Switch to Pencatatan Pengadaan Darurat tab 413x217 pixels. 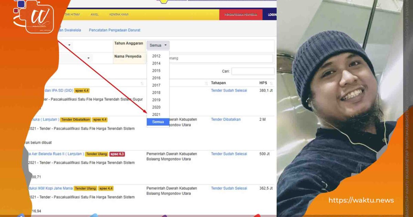click(114, 30)
